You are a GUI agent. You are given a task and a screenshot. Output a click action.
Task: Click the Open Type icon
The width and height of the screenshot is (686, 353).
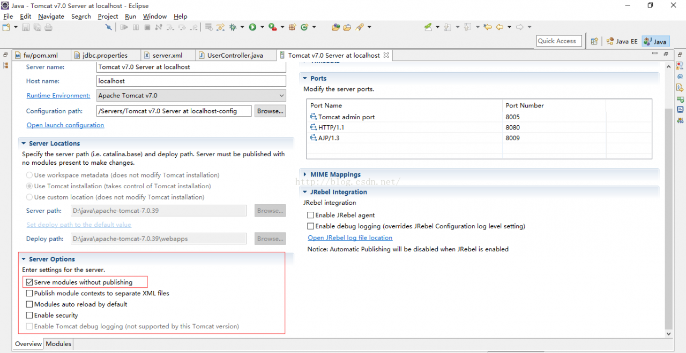(x=335, y=27)
